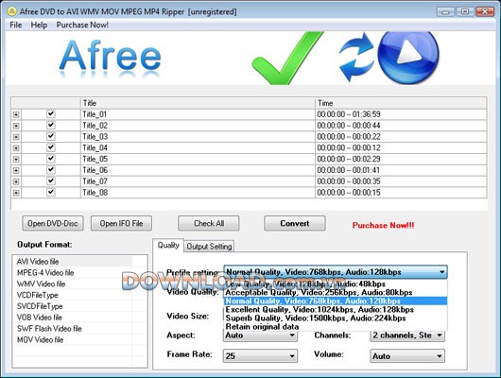Click the Open IFO File button
This screenshot has width=501, height=378.
pos(121,223)
